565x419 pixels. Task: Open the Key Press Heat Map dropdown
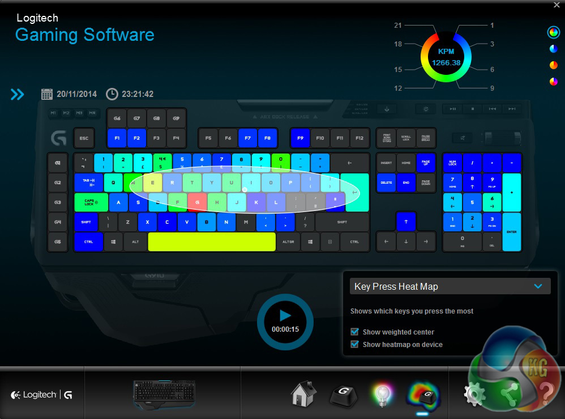pos(450,286)
